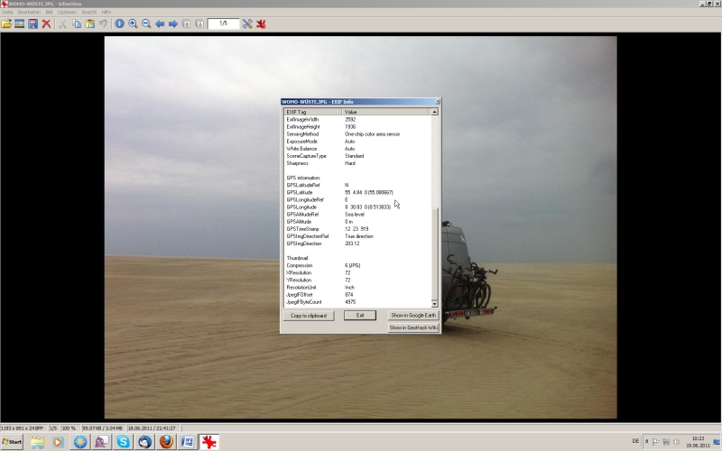Image resolution: width=722 pixels, height=451 pixels.
Task: Open the Bearbeiten menu
Action: pyautogui.click(x=29, y=12)
